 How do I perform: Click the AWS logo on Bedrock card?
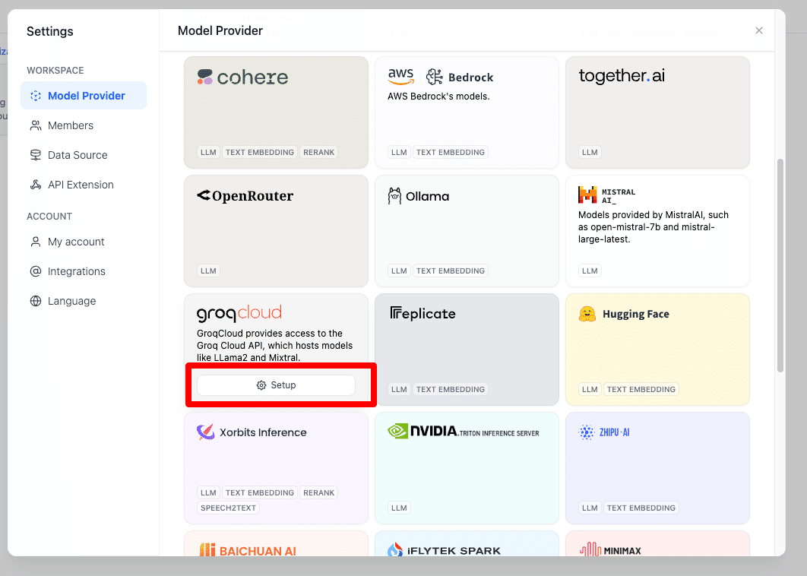click(x=400, y=77)
